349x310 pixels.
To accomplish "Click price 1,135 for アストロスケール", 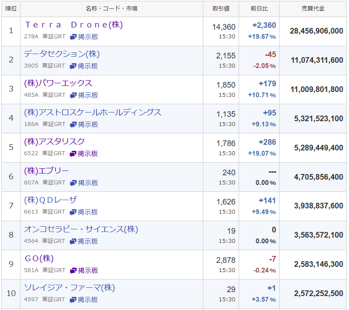I will pyautogui.click(x=226, y=114).
